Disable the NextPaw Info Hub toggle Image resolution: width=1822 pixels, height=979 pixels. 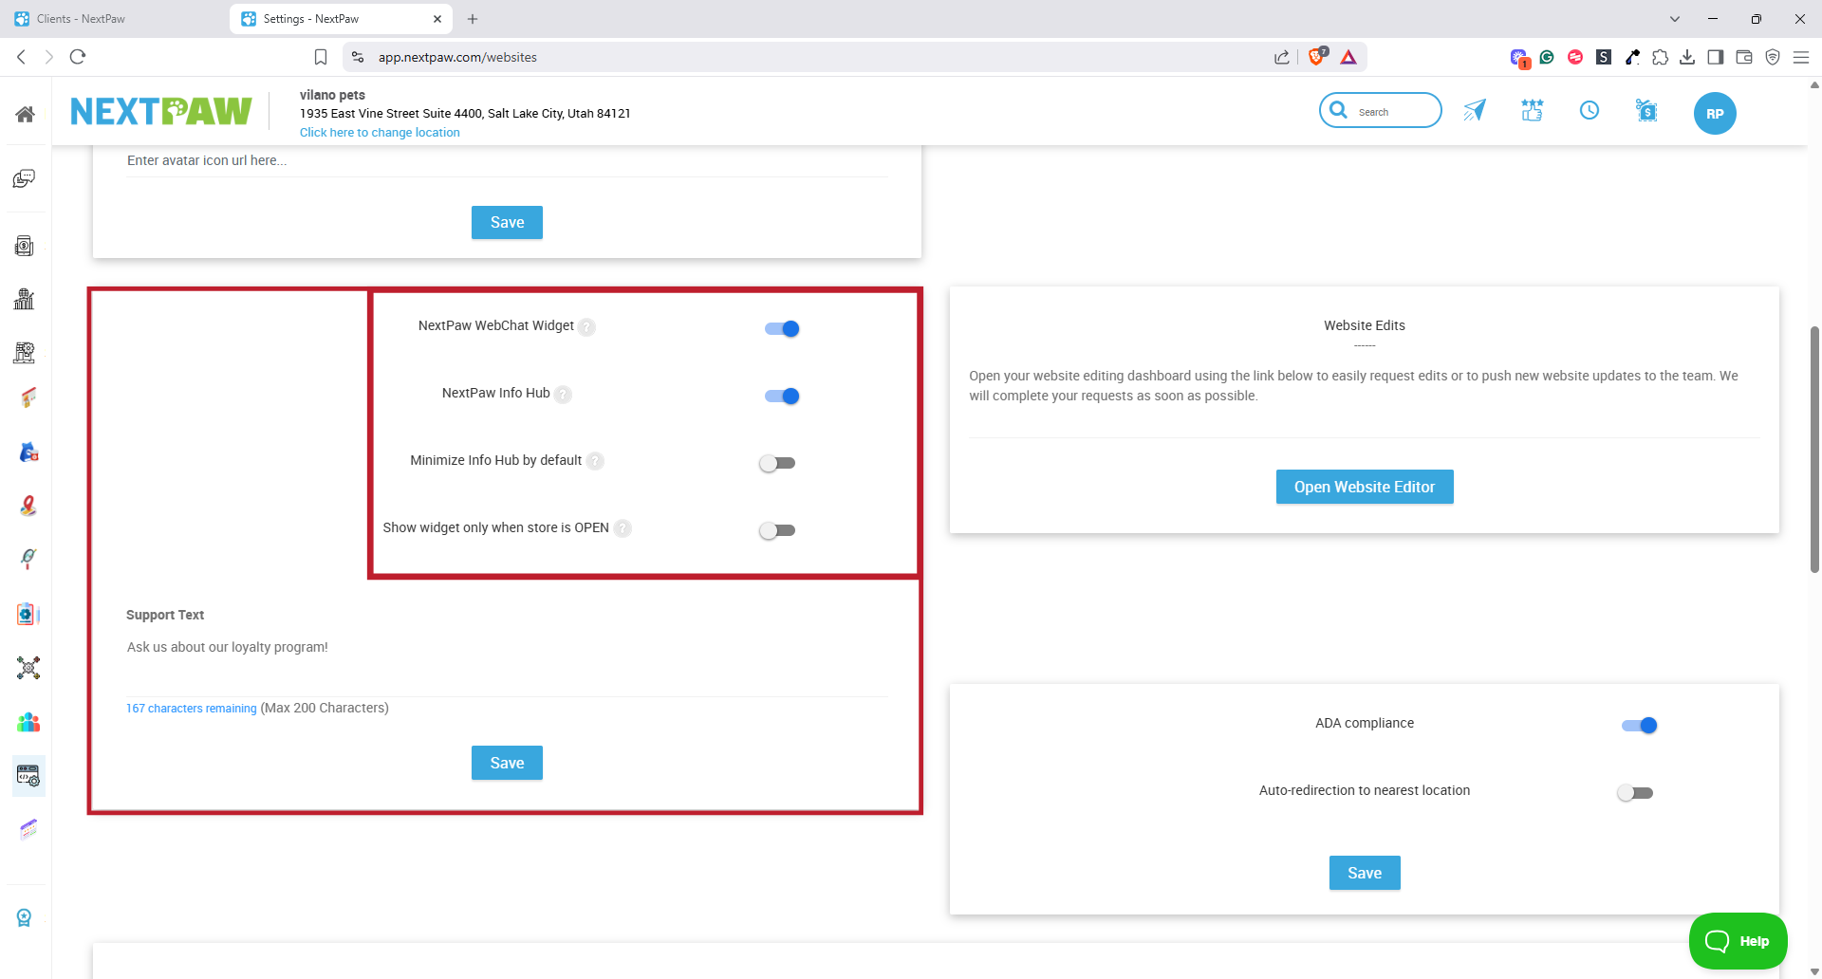click(782, 396)
